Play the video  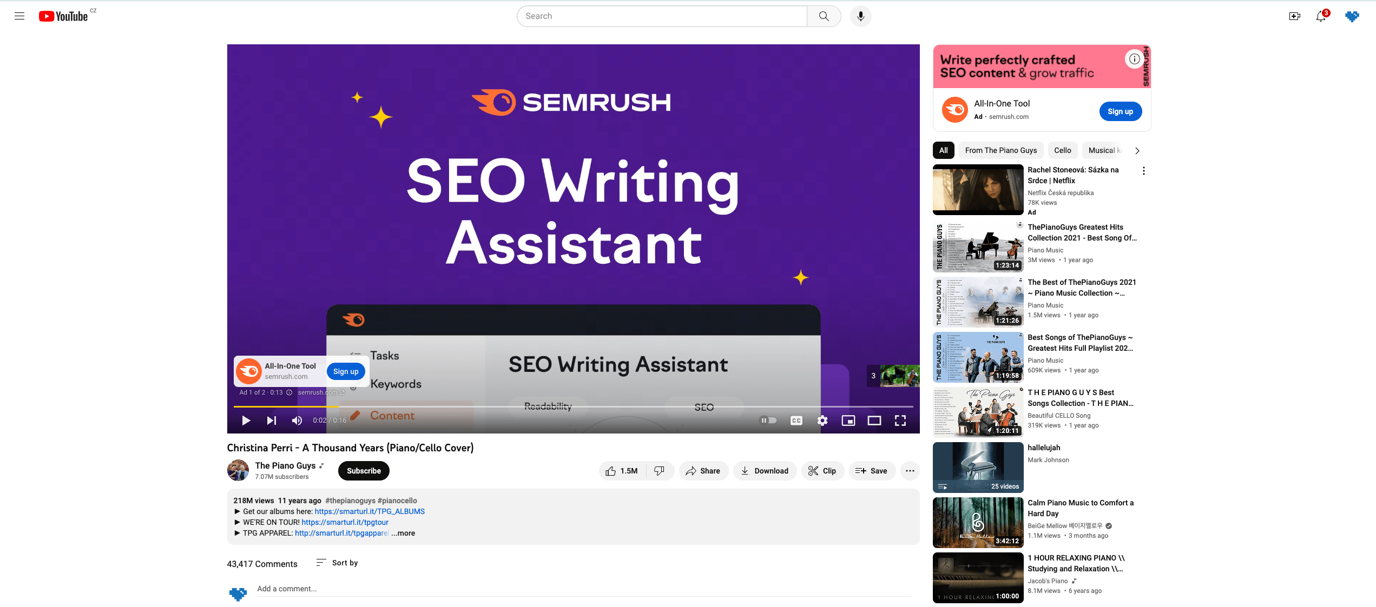(x=246, y=421)
